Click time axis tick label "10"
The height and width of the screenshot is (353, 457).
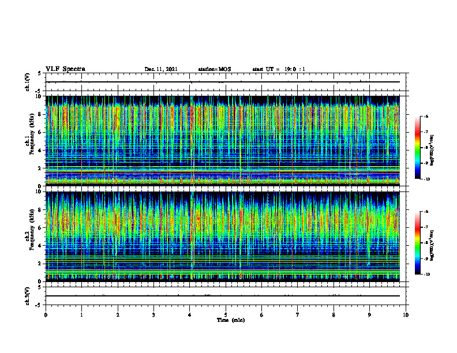(x=406, y=315)
